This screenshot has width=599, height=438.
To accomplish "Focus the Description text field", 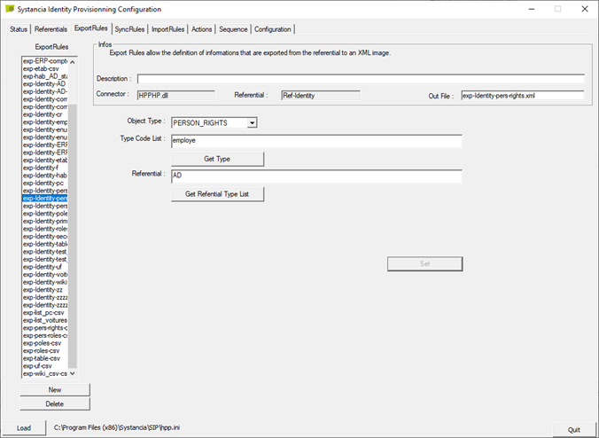I will pos(361,79).
